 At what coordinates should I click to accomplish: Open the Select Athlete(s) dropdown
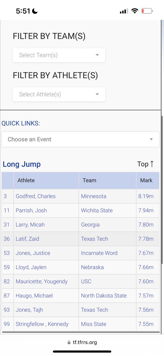click(59, 94)
